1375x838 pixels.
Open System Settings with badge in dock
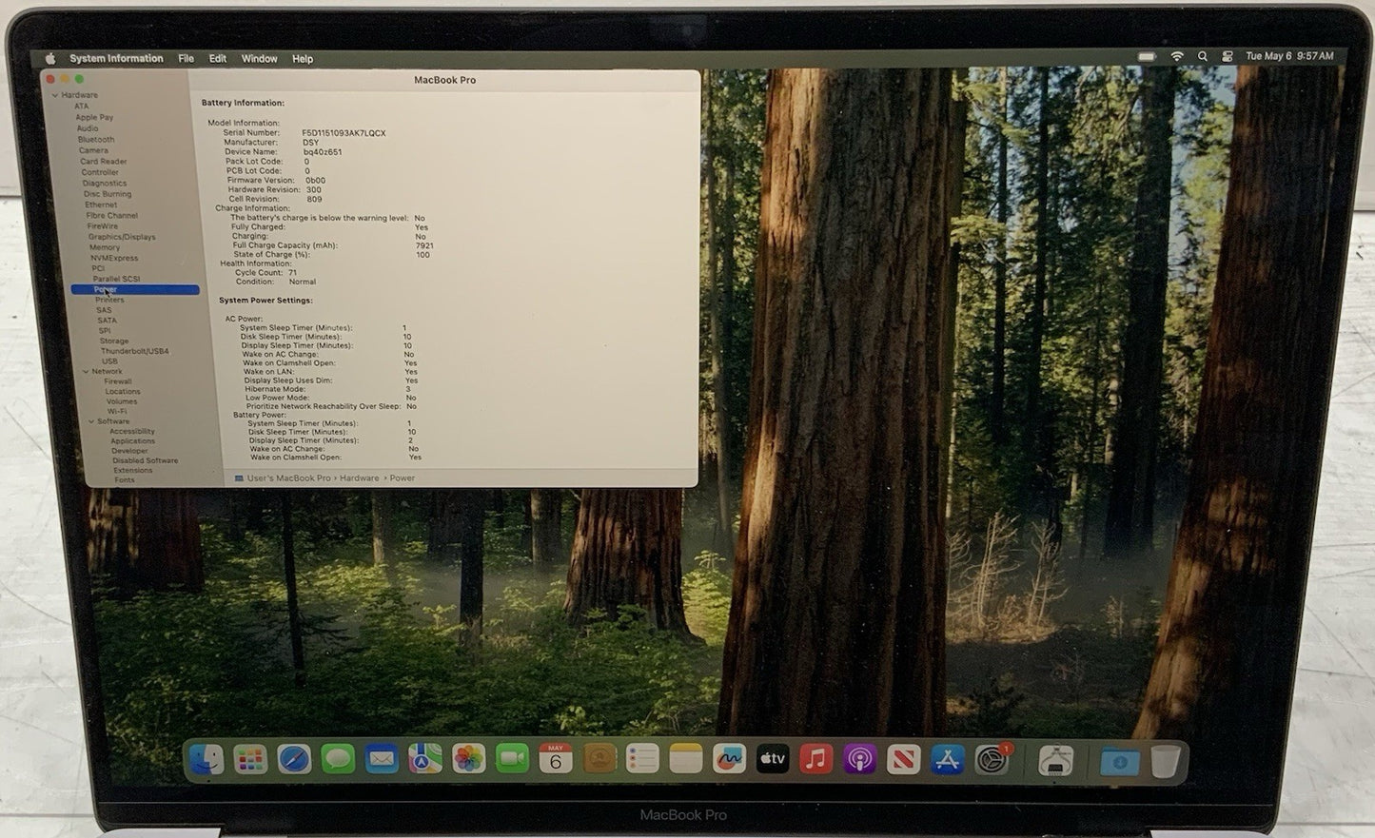[x=992, y=759]
